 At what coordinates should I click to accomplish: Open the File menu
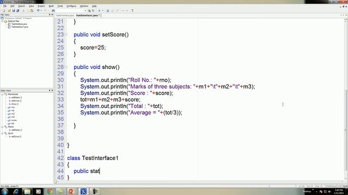5,6
